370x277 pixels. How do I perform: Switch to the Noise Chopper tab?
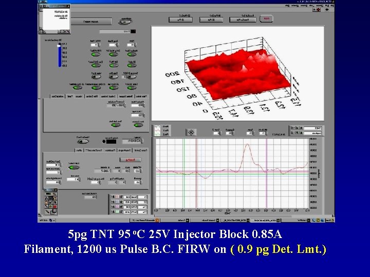126,96
